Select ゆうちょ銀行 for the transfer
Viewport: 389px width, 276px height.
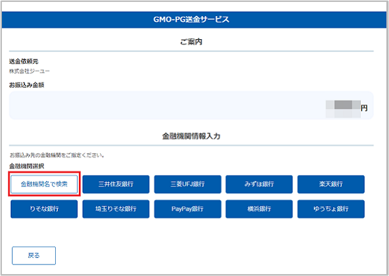tap(331, 209)
